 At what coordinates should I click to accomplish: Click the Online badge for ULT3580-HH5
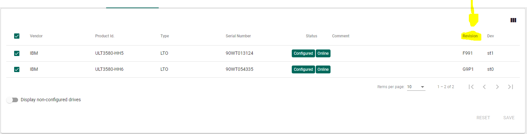pos(323,53)
